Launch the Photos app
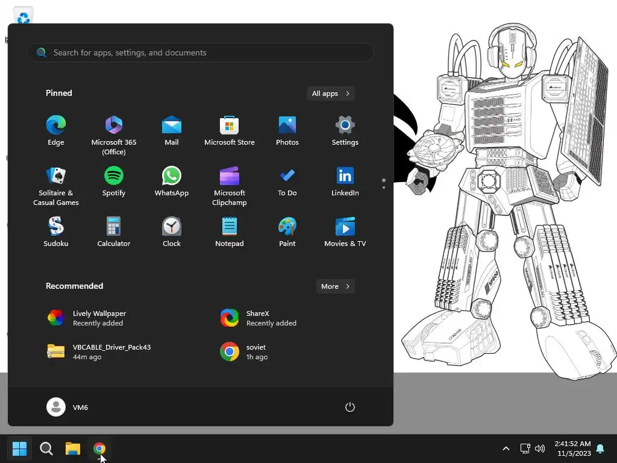617x463 pixels. tap(287, 131)
